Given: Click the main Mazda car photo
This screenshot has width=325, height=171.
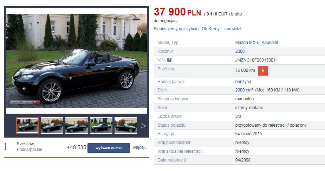Looking at the screenshot, I should 77,61.
